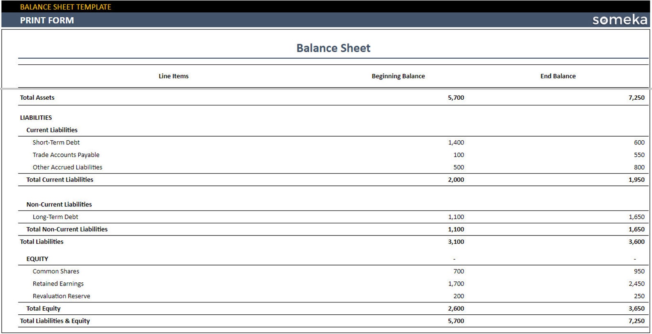Image resolution: width=652 pixels, height=334 pixels.
Task: Click Total Equity end value 3,650
Action: (x=636, y=309)
